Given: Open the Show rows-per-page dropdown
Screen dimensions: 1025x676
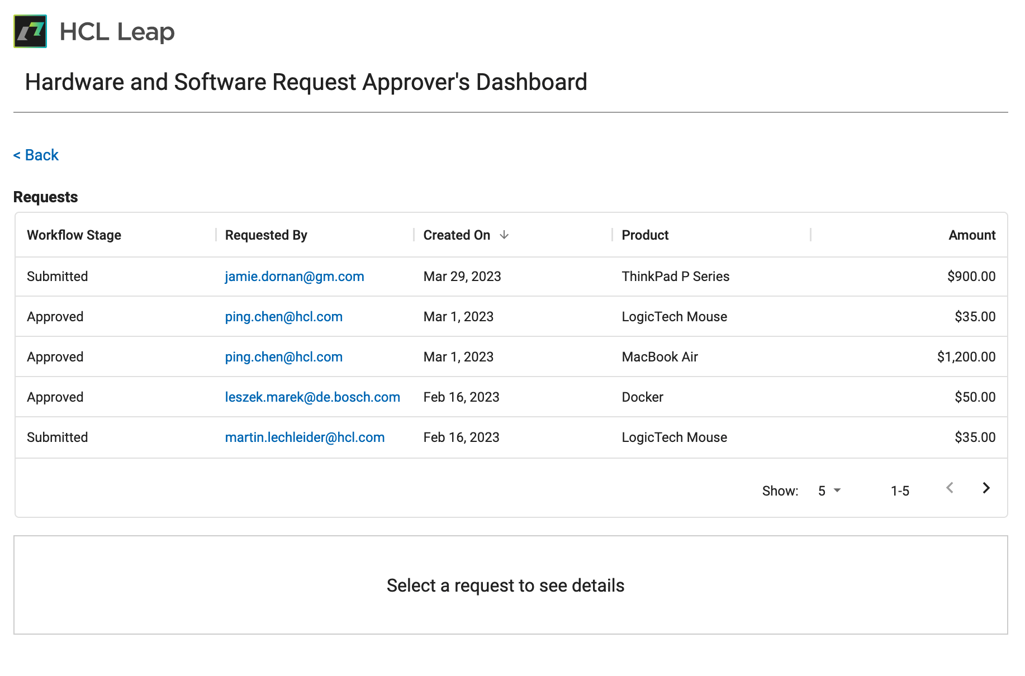Looking at the screenshot, I should [x=829, y=491].
